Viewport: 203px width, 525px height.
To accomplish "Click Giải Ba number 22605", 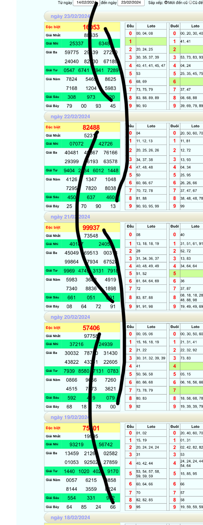I will tap(111, 362).
